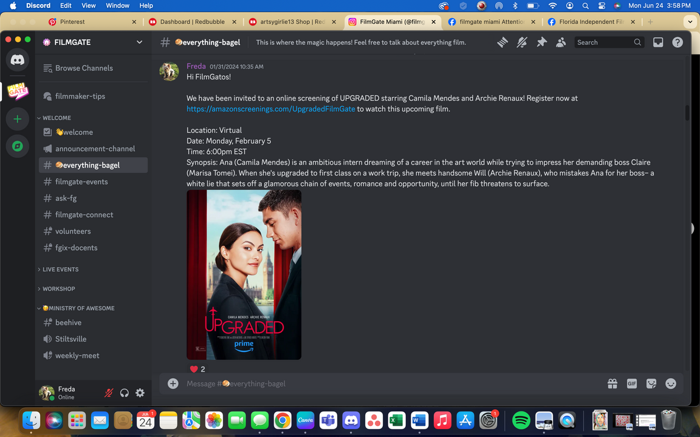Open the Window menu in menu bar
Viewport: 700px width, 437px height.
pos(117,5)
